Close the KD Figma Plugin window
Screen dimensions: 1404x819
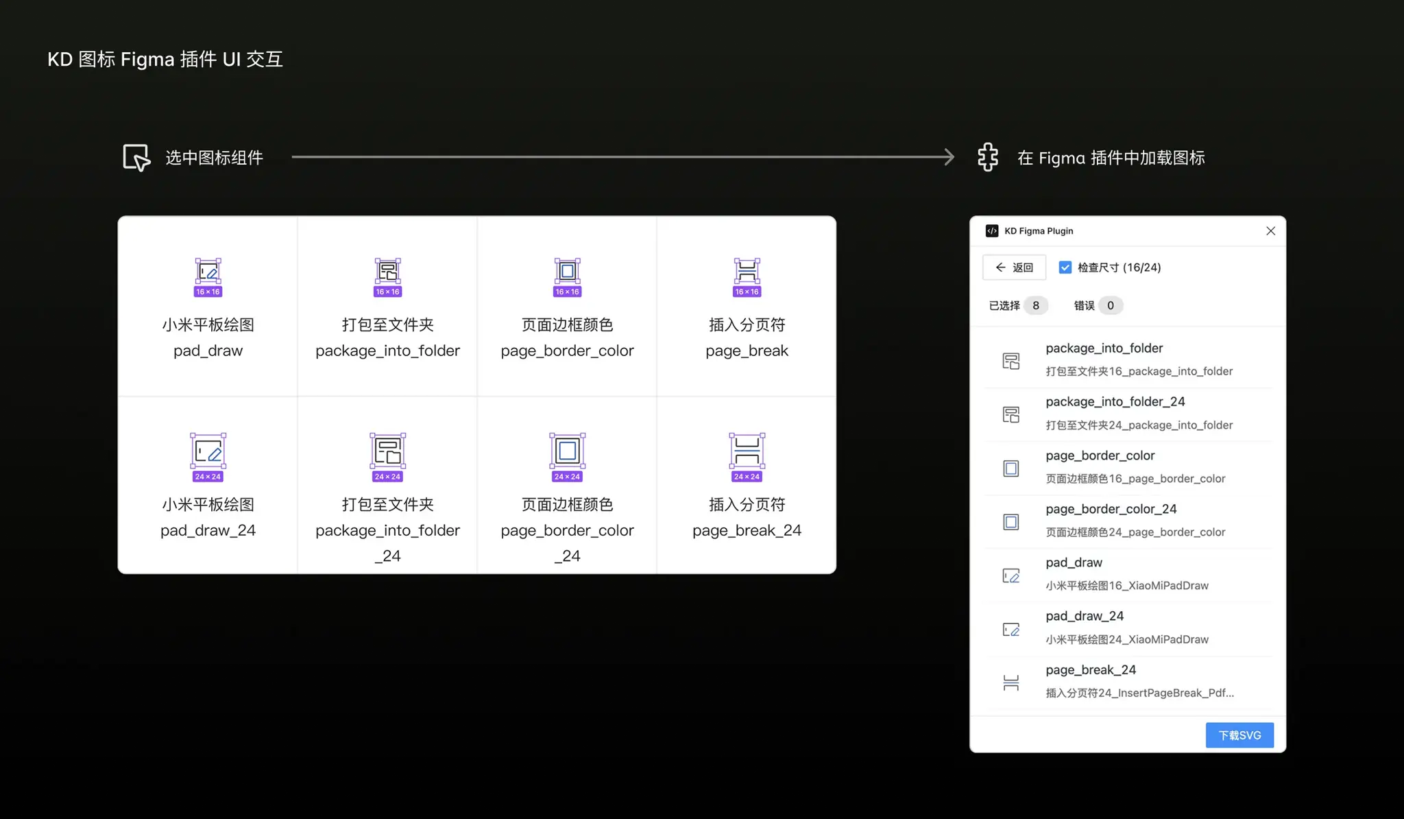tap(1270, 231)
